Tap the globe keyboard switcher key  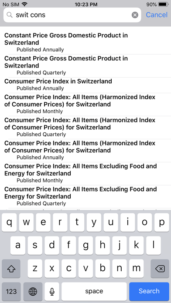click(x=33, y=291)
